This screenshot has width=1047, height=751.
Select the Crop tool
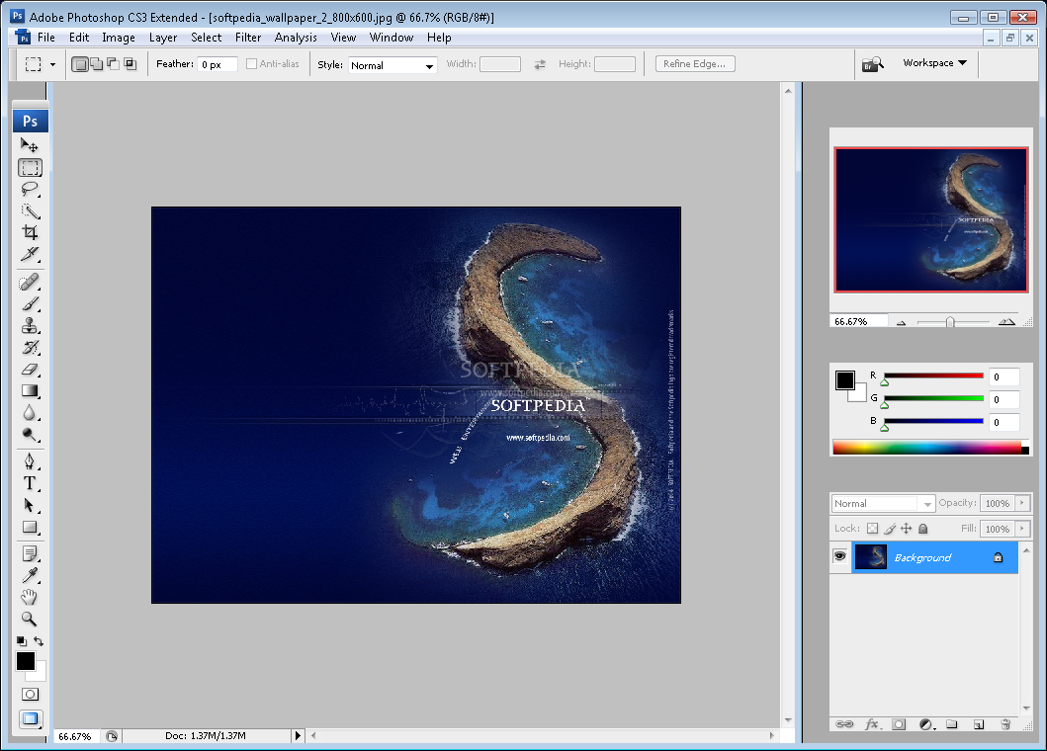(30, 233)
